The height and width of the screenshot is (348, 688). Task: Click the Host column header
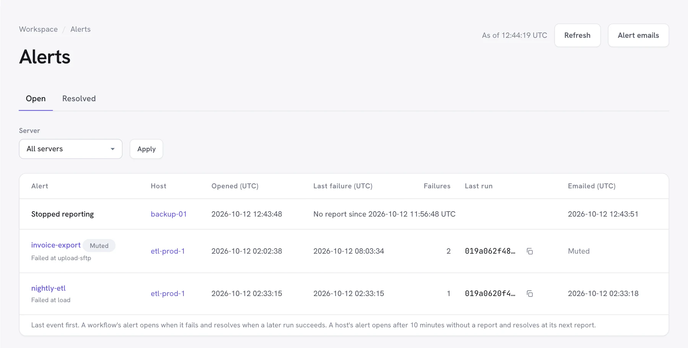click(159, 186)
